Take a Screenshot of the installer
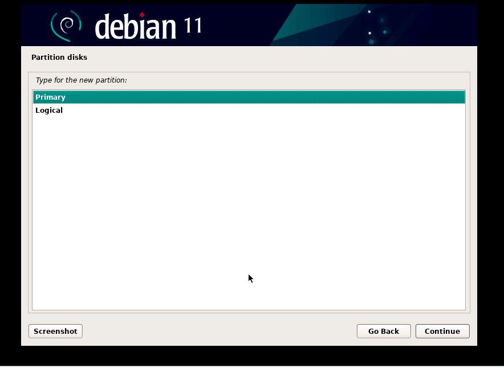 point(55,332)
